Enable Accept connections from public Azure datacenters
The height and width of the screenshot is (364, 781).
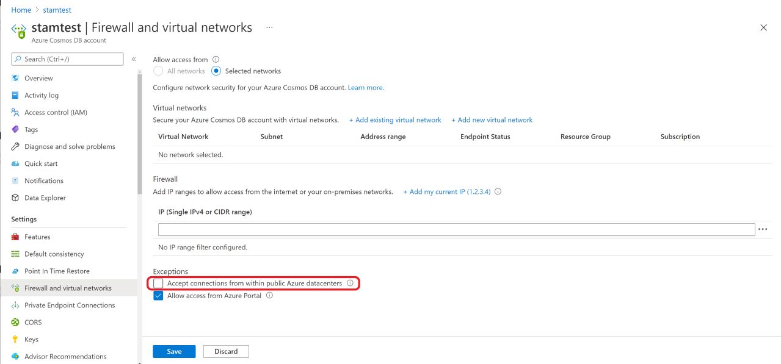[159, 284]
